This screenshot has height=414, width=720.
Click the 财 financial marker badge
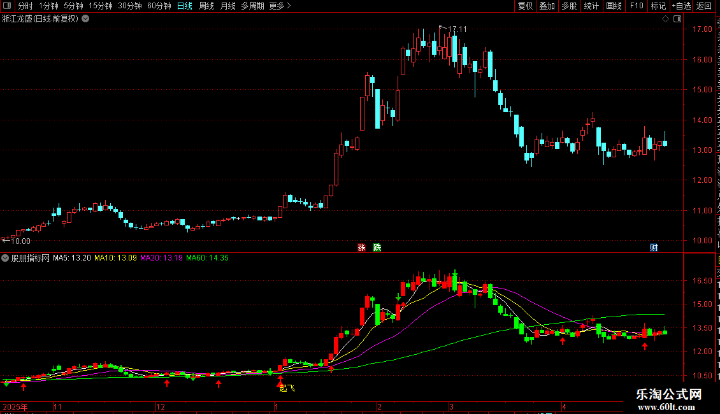[654, 247]
